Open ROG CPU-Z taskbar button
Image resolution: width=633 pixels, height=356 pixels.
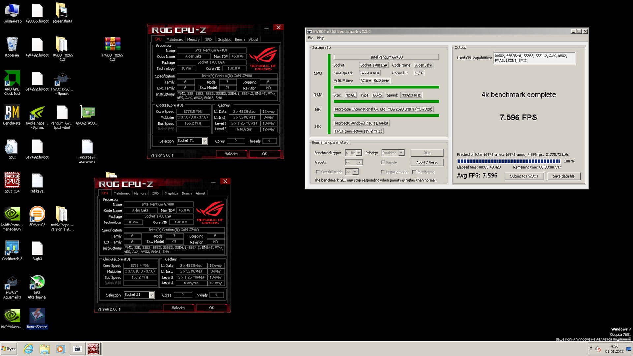click(x=93, y=349)
